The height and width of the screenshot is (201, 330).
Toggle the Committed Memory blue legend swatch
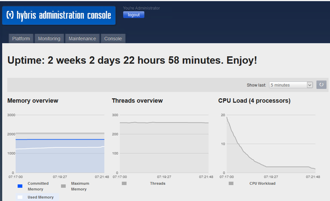[20, 186]
